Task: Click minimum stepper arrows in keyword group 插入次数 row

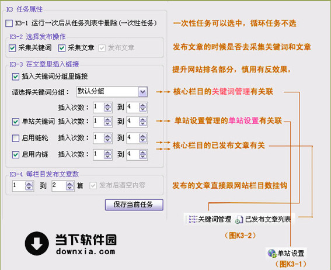Action: (107, 108)
